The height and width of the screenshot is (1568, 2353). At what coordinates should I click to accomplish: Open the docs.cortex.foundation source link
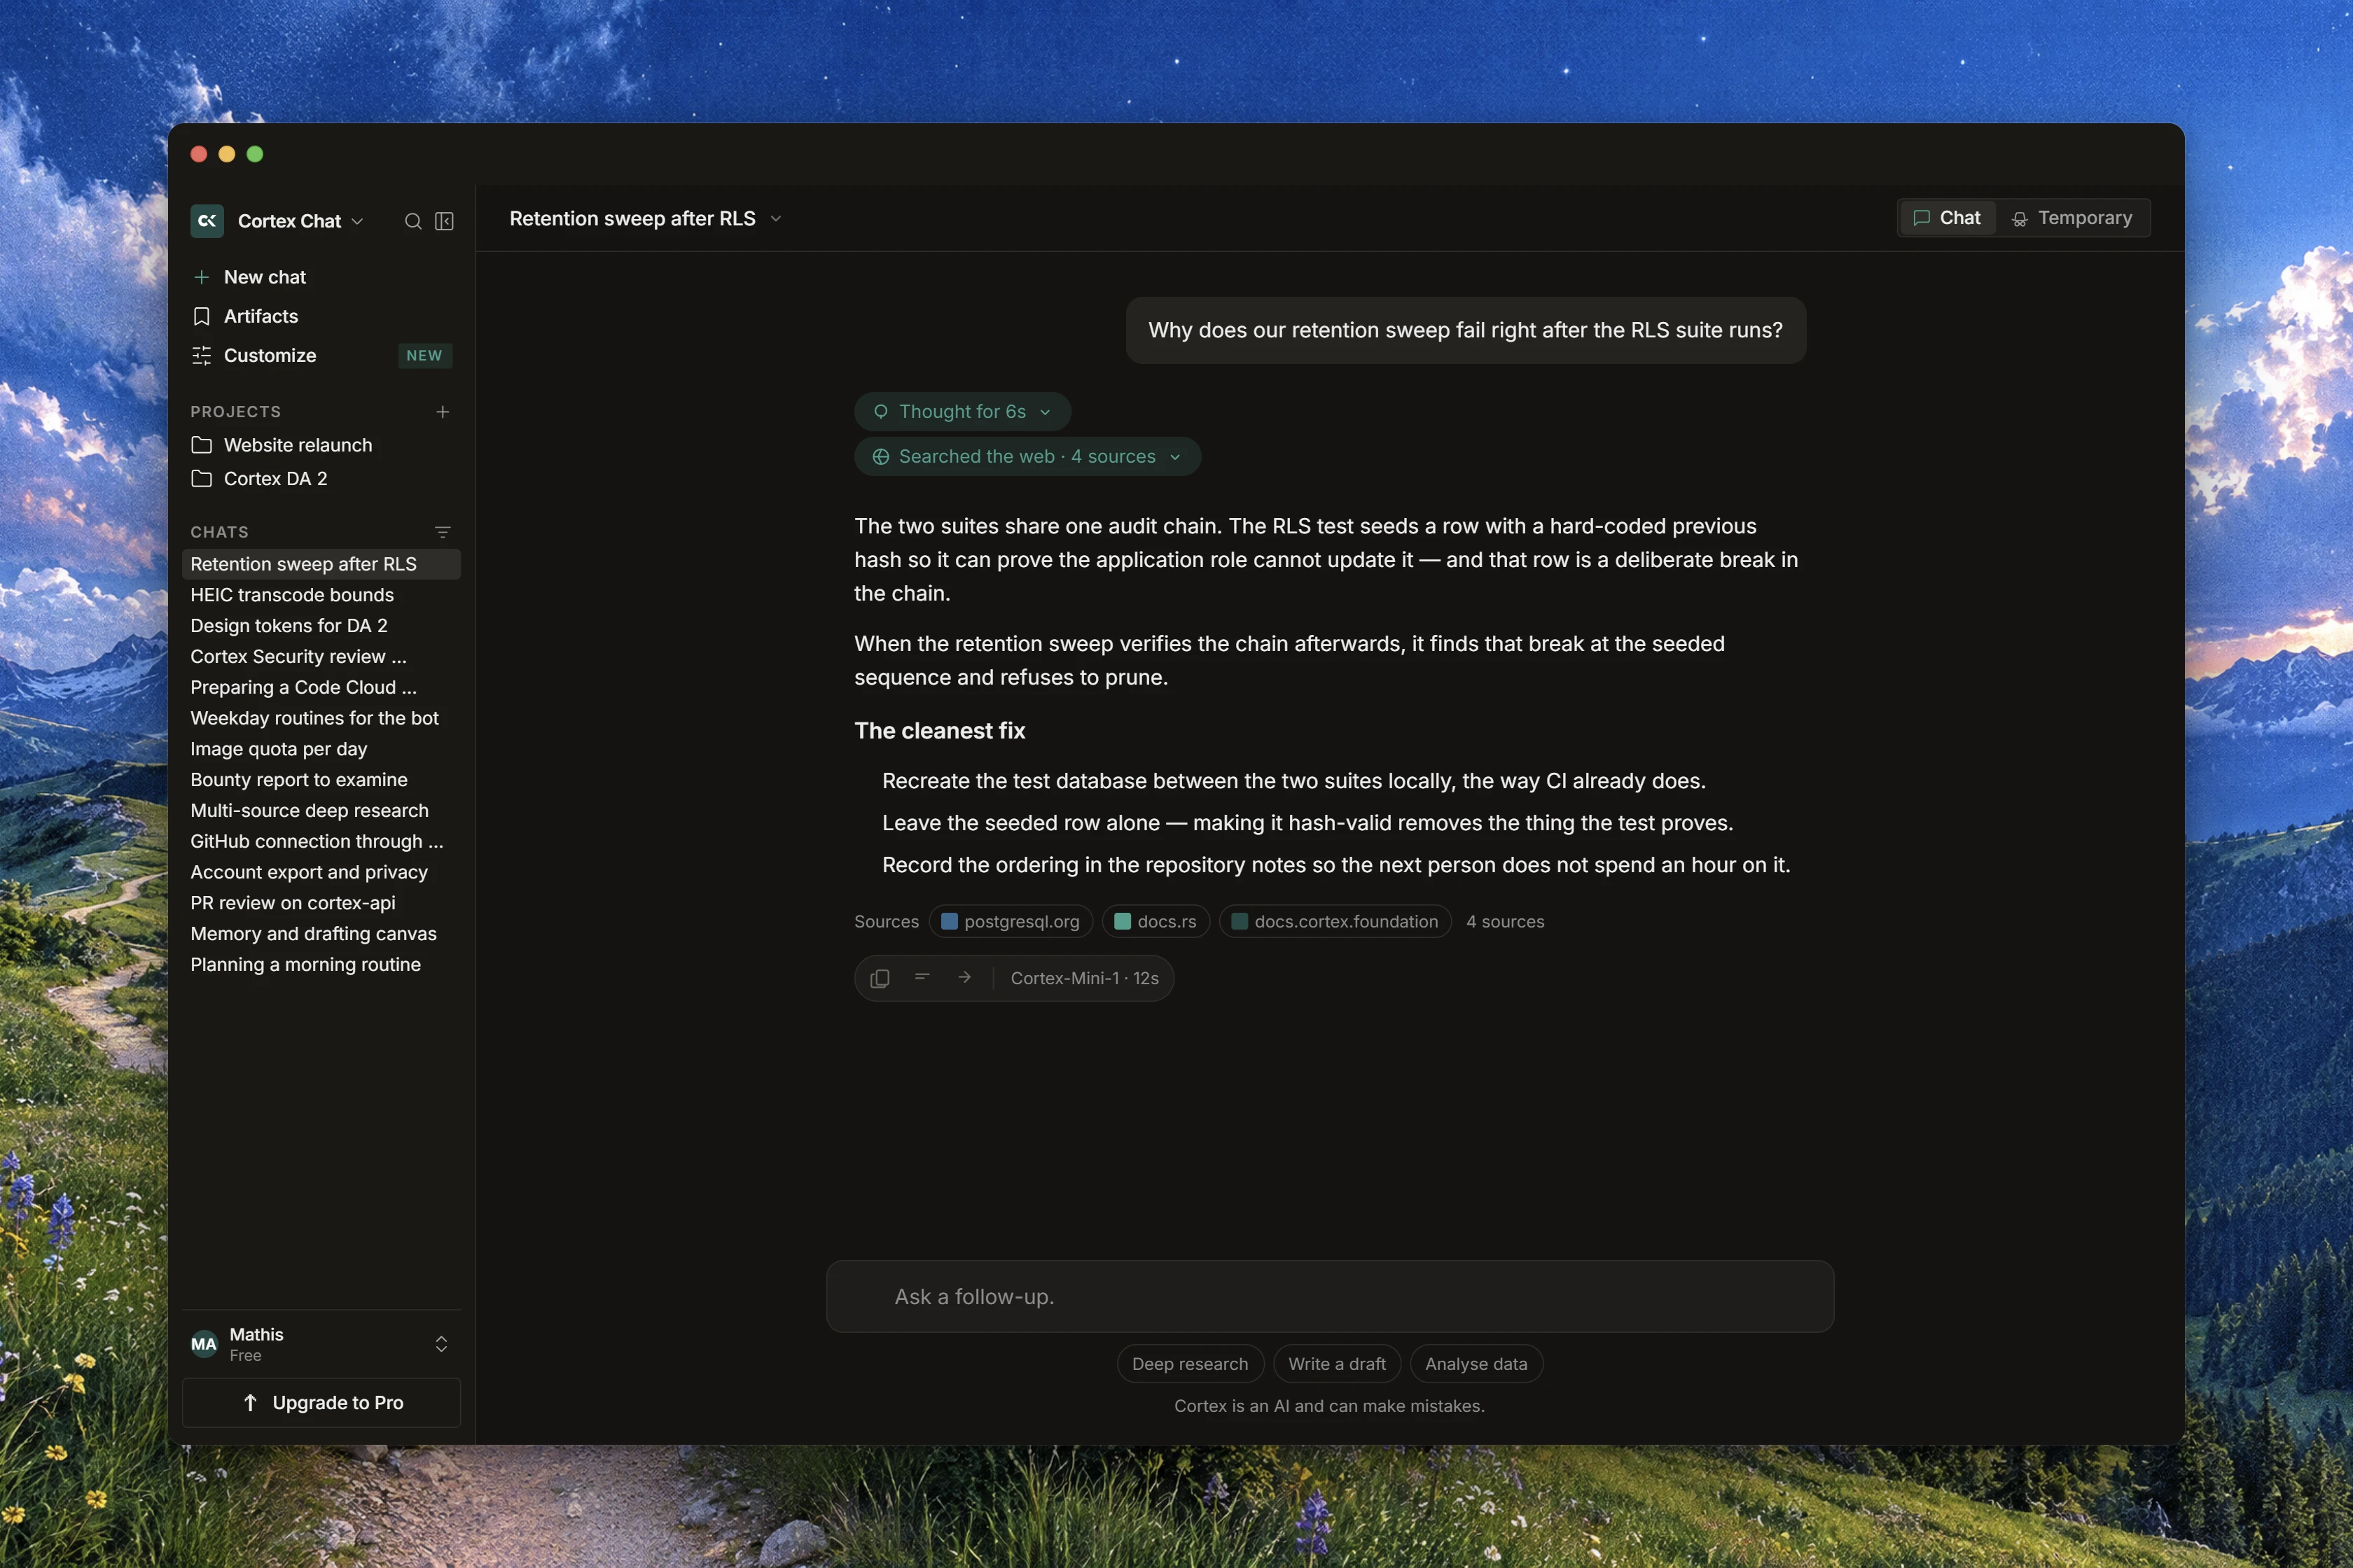(x=1335, y=921)
